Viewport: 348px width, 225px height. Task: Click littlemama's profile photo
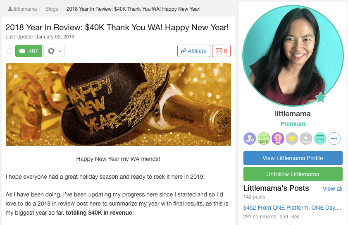coord(293,56)
